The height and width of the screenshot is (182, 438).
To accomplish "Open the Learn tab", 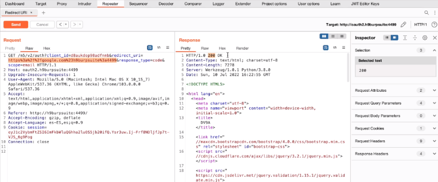I will pyautogui.click(x=335, y=4).
